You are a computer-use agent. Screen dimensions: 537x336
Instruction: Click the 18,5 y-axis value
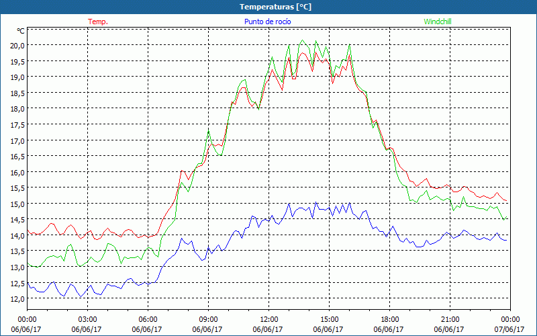[x=17, y=93]
